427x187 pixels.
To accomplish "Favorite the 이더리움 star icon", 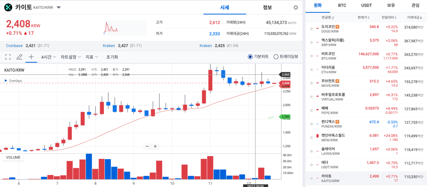I will tap(312, 69).
